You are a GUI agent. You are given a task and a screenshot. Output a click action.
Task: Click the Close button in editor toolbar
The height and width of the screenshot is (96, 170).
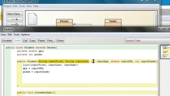click(x=60, y=41)
